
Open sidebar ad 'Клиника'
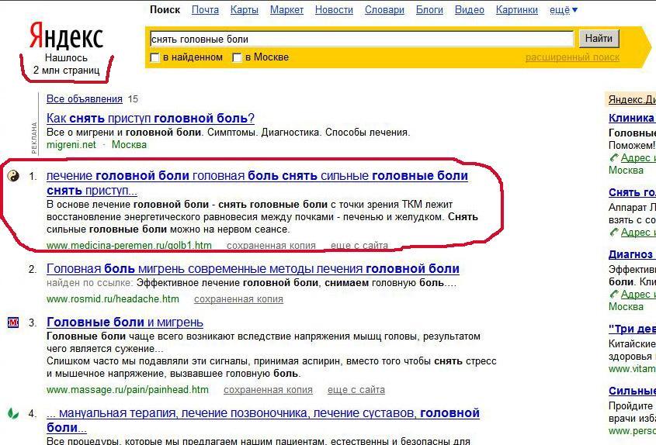[632, 119]
